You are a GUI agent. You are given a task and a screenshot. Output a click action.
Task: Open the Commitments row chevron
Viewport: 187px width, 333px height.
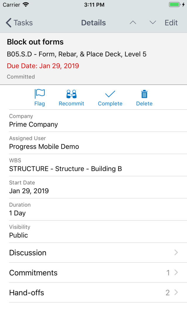176,273
